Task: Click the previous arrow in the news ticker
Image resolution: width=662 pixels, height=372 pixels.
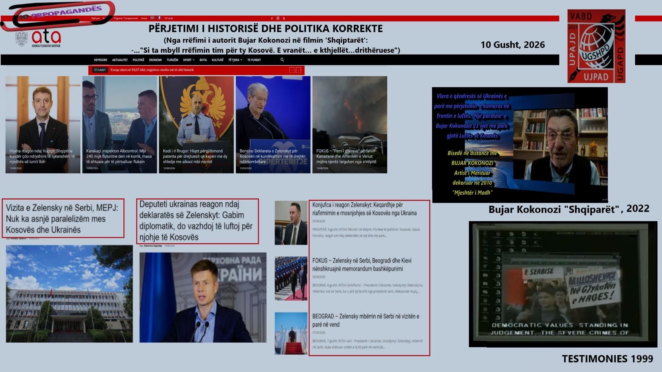Action: pos(292,70)
